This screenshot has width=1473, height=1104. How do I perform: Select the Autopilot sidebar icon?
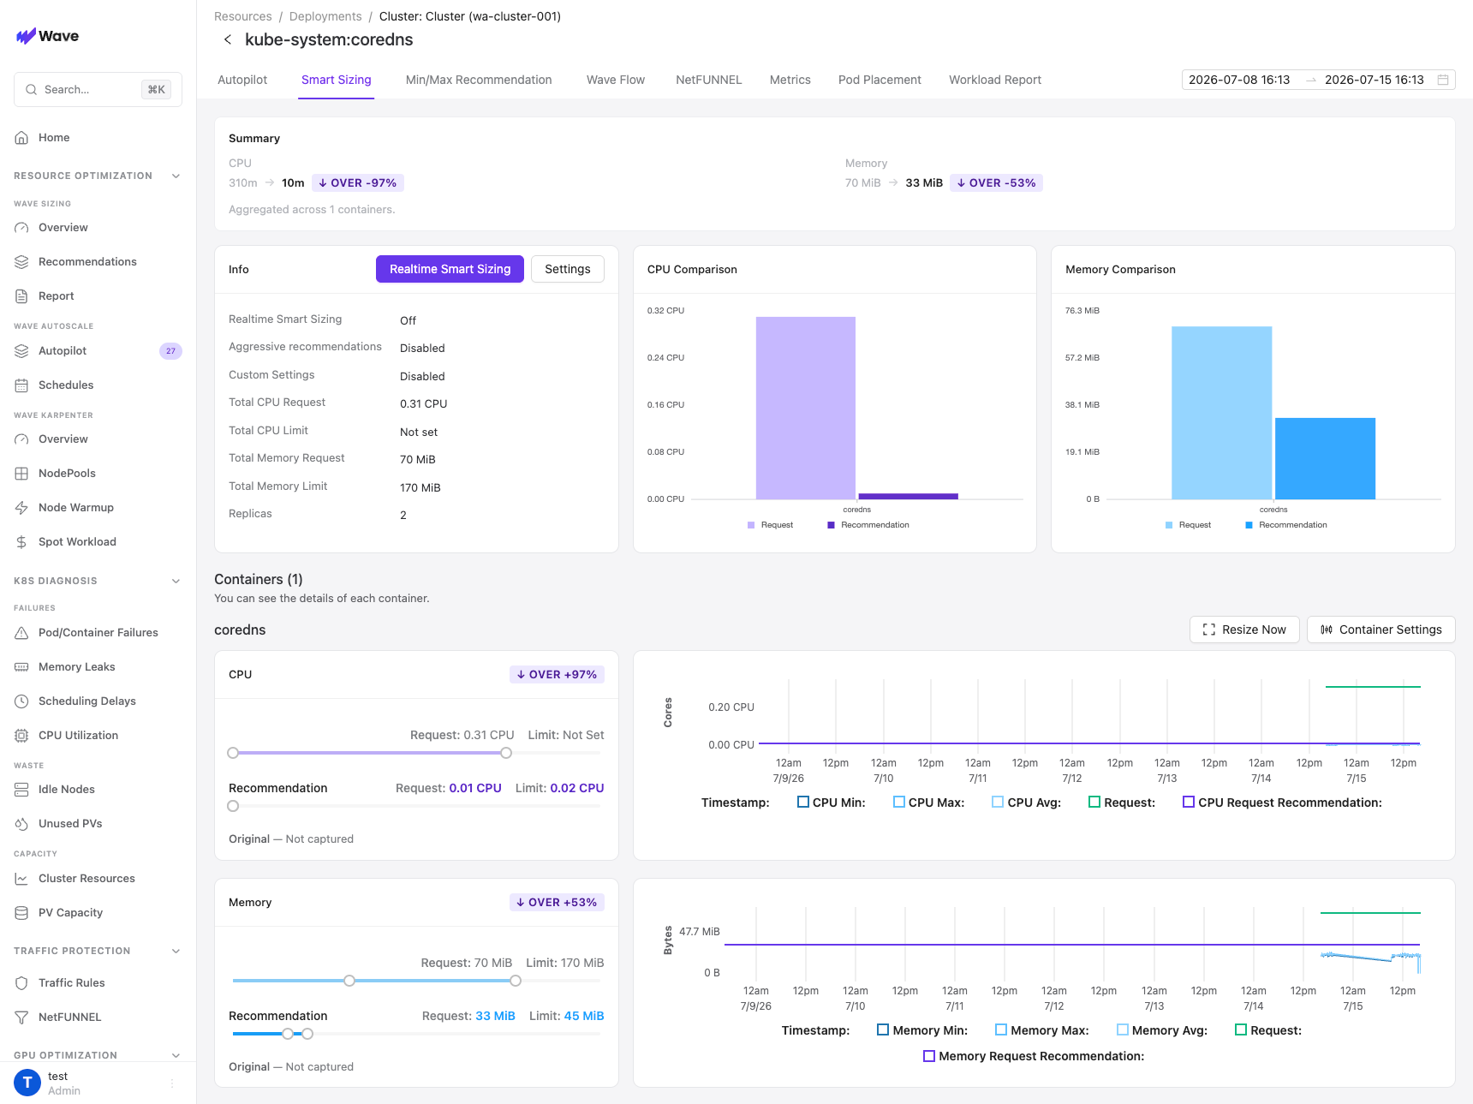[21, 351]
